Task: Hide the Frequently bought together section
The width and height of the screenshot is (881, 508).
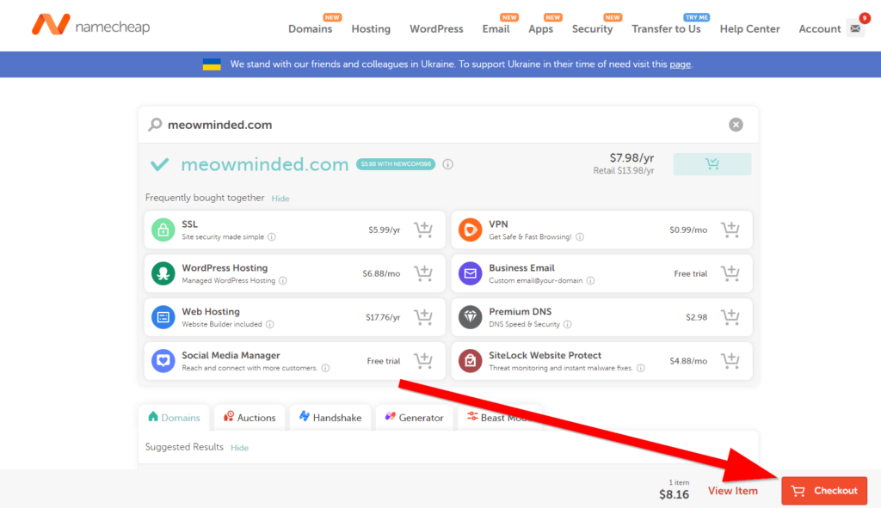Action: pyautogui.click(x=280, y=199)
